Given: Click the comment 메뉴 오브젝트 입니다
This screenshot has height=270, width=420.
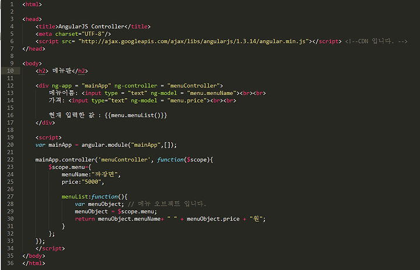Looking at the screenshot, I should pyautogui.click(x=167, y=204).
